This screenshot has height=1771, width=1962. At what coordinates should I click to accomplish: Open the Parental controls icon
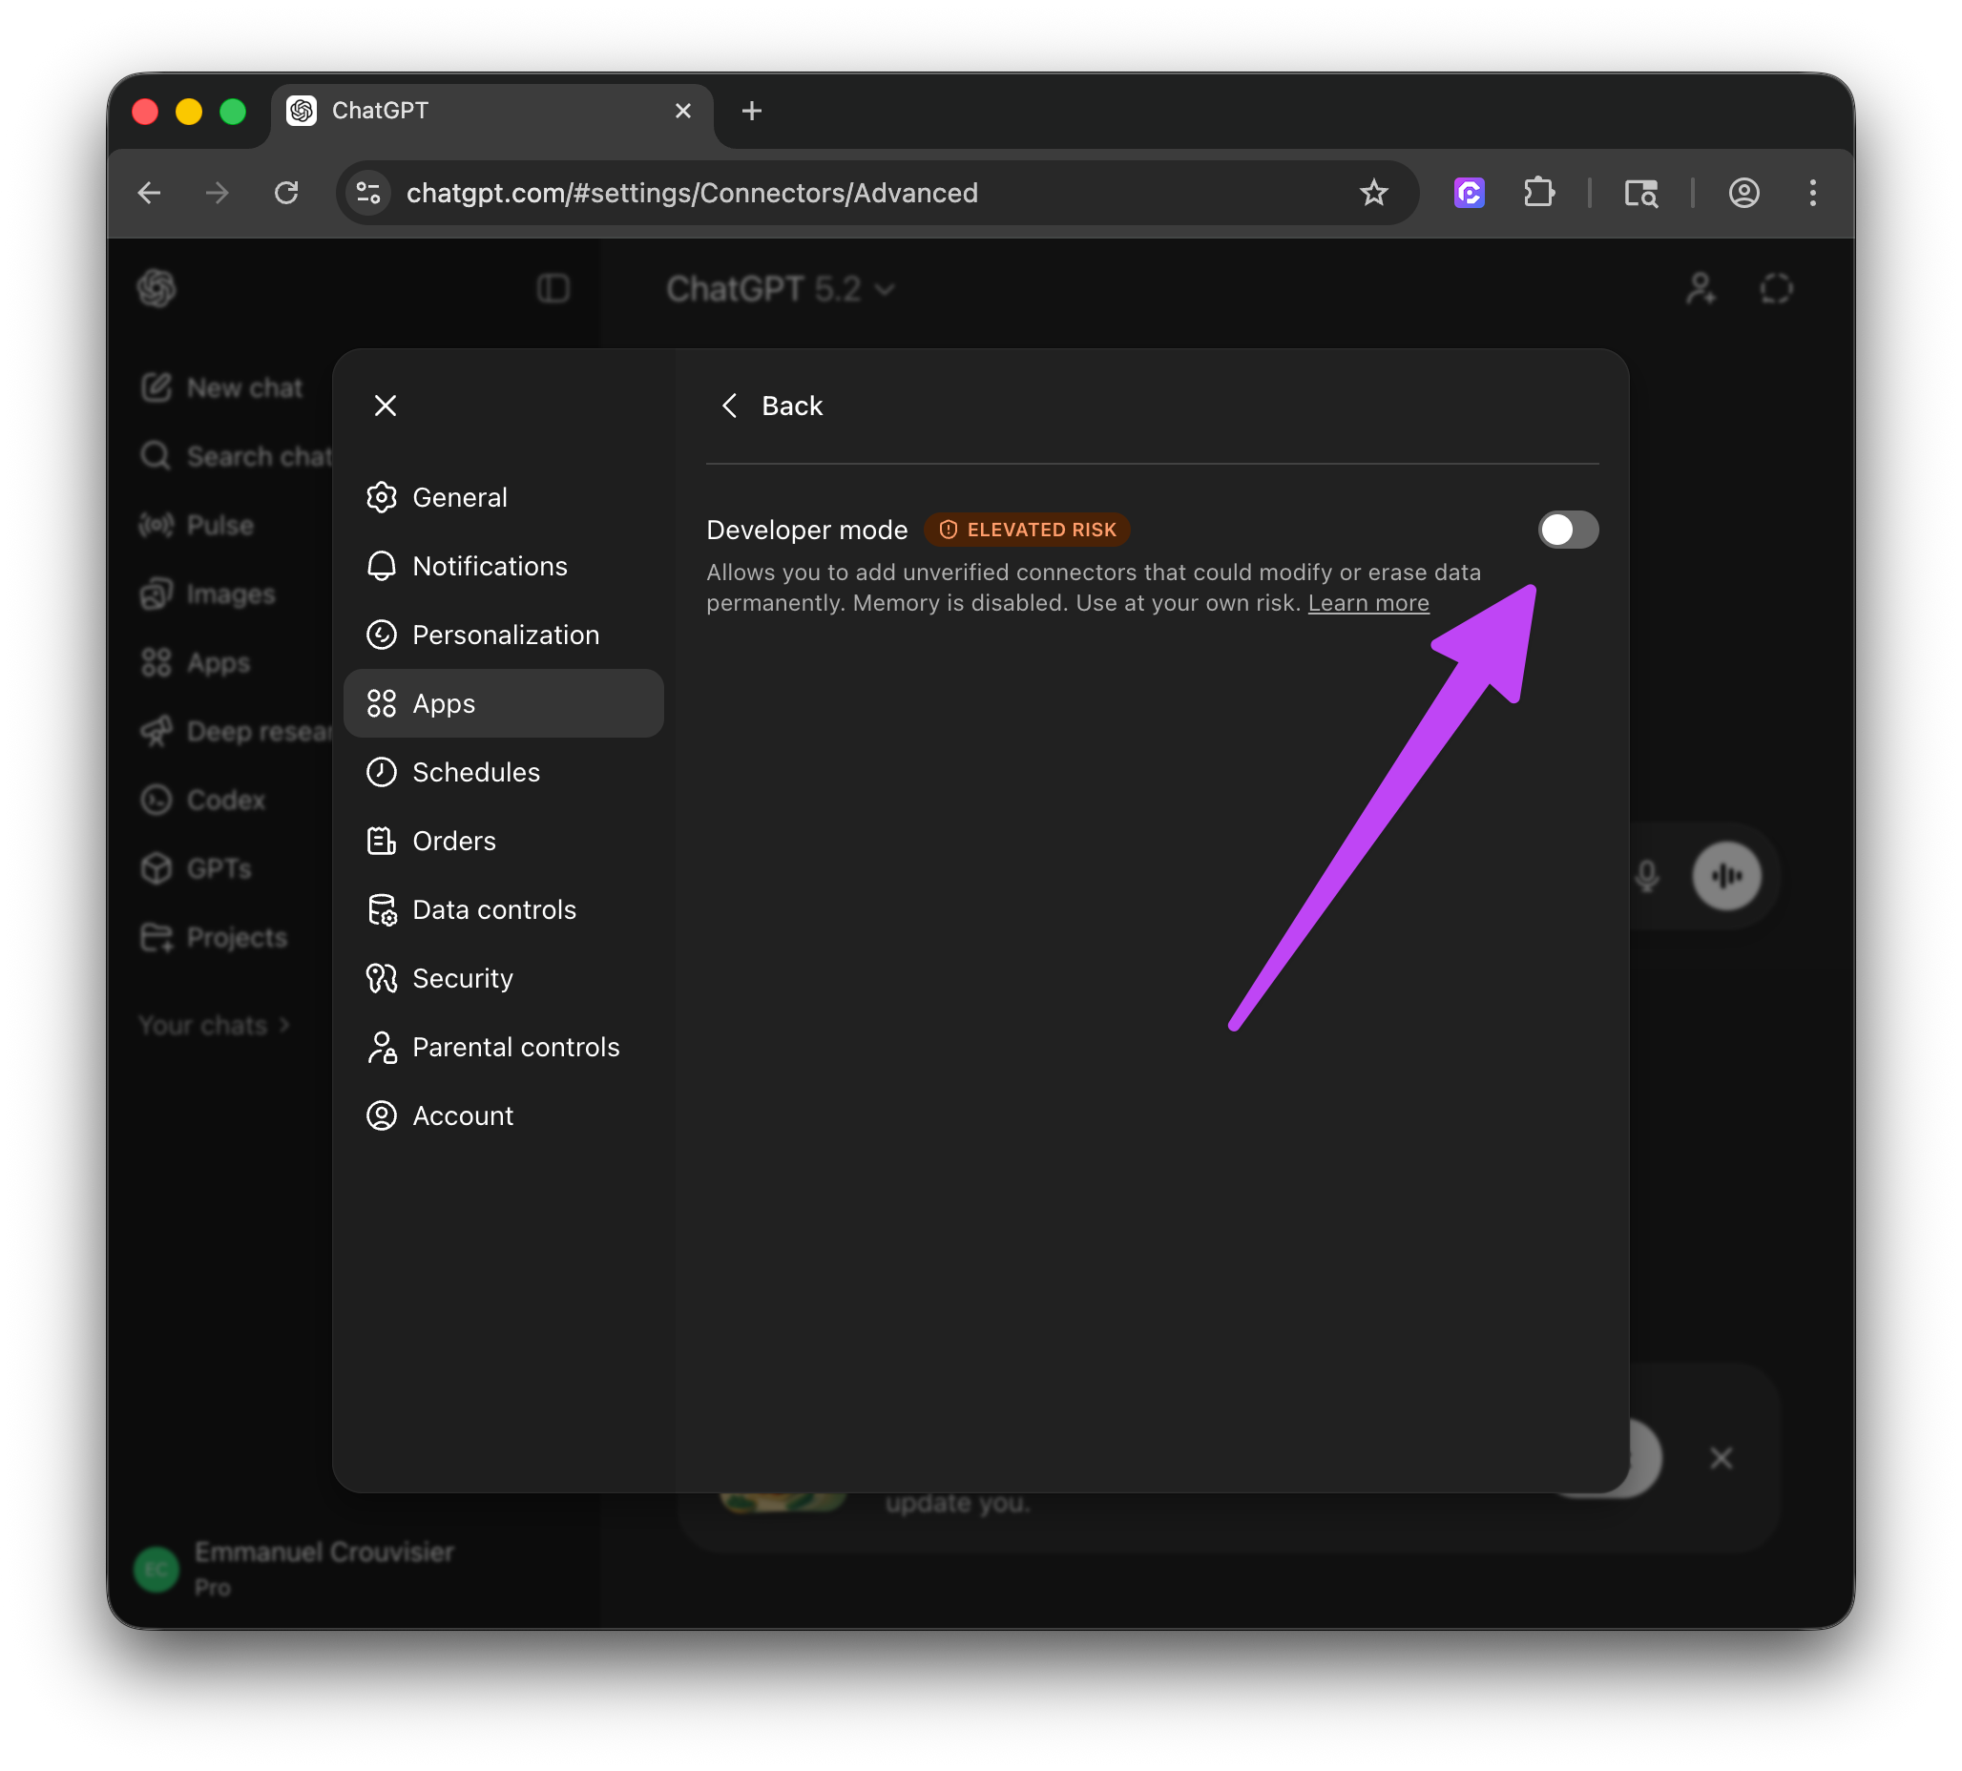pyautogui.click(x=382, y=1047)
